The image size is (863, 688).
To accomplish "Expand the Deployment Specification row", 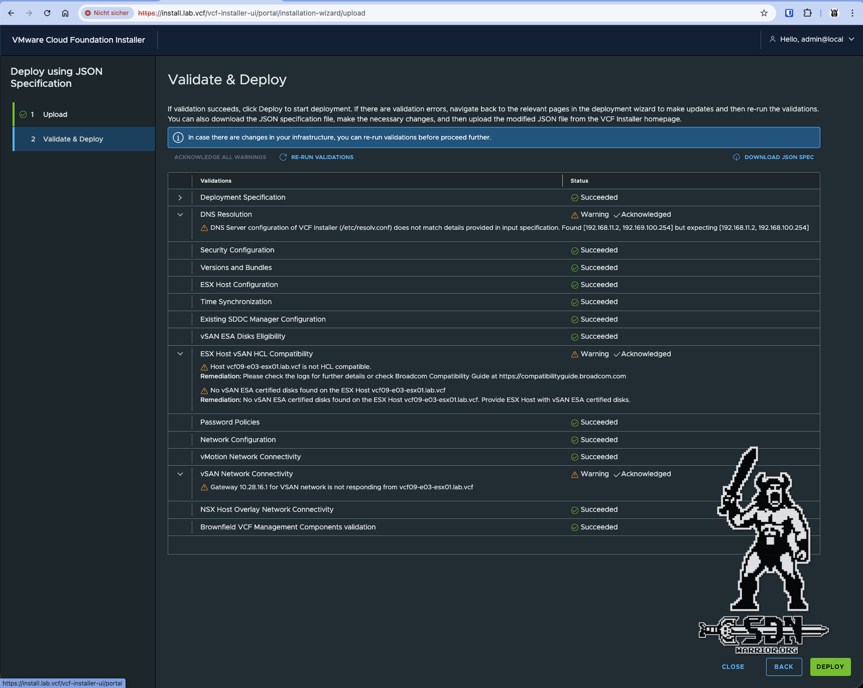I will click(180, 197).
